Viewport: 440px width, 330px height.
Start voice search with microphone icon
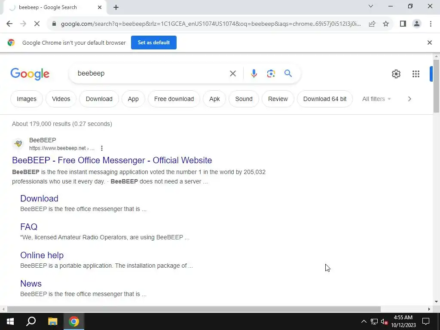254,73
